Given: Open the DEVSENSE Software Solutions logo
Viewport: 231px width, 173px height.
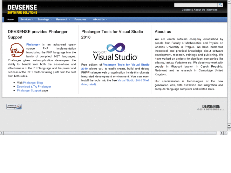Looking at the screenshot, I should [22, 9].
